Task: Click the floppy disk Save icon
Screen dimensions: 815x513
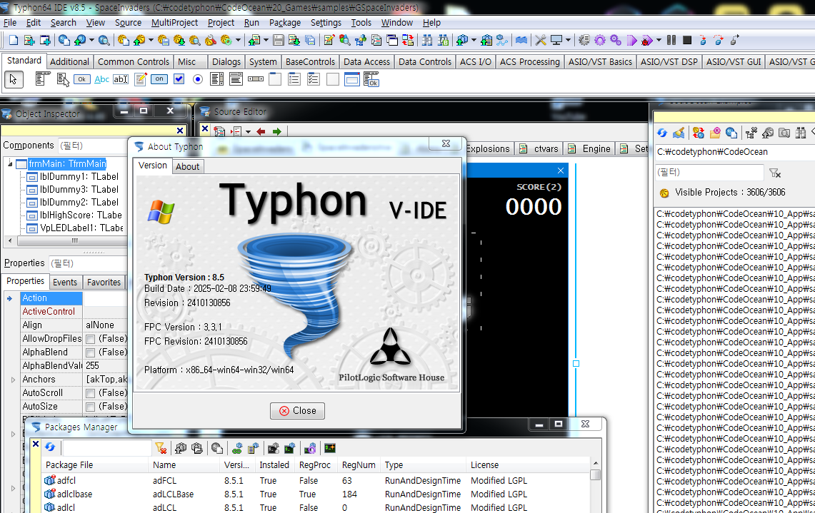Action: (278, 41)
